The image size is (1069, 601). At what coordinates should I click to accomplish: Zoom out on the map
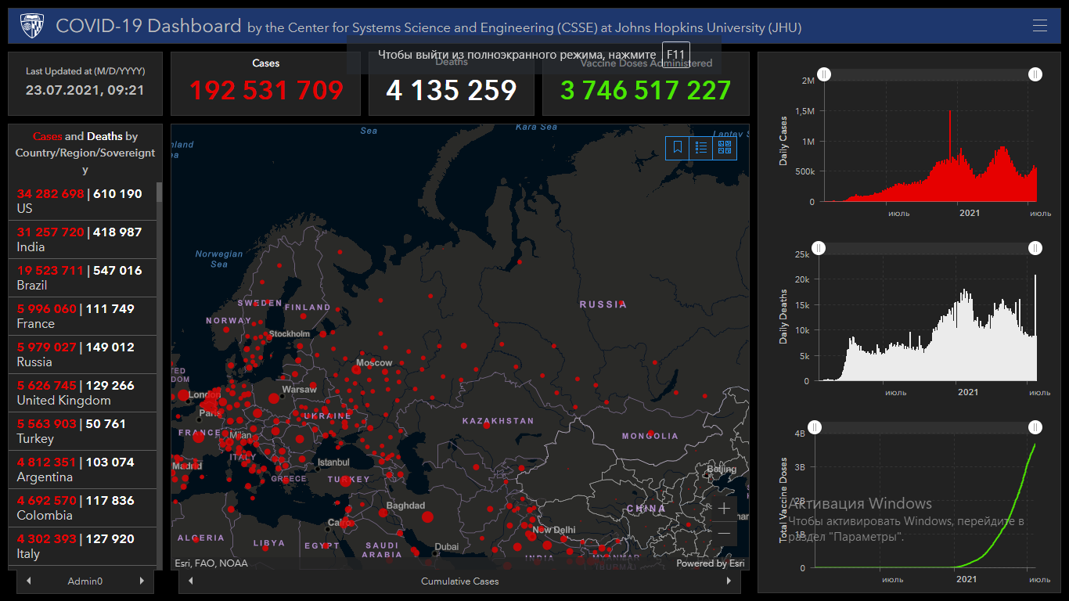(x=724, y=533)
